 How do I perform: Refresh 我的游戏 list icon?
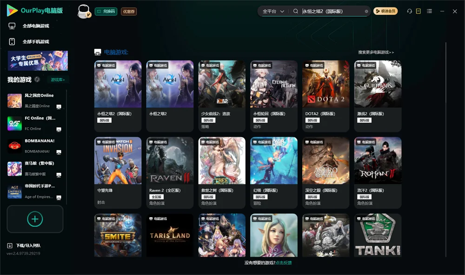[37, 79]
